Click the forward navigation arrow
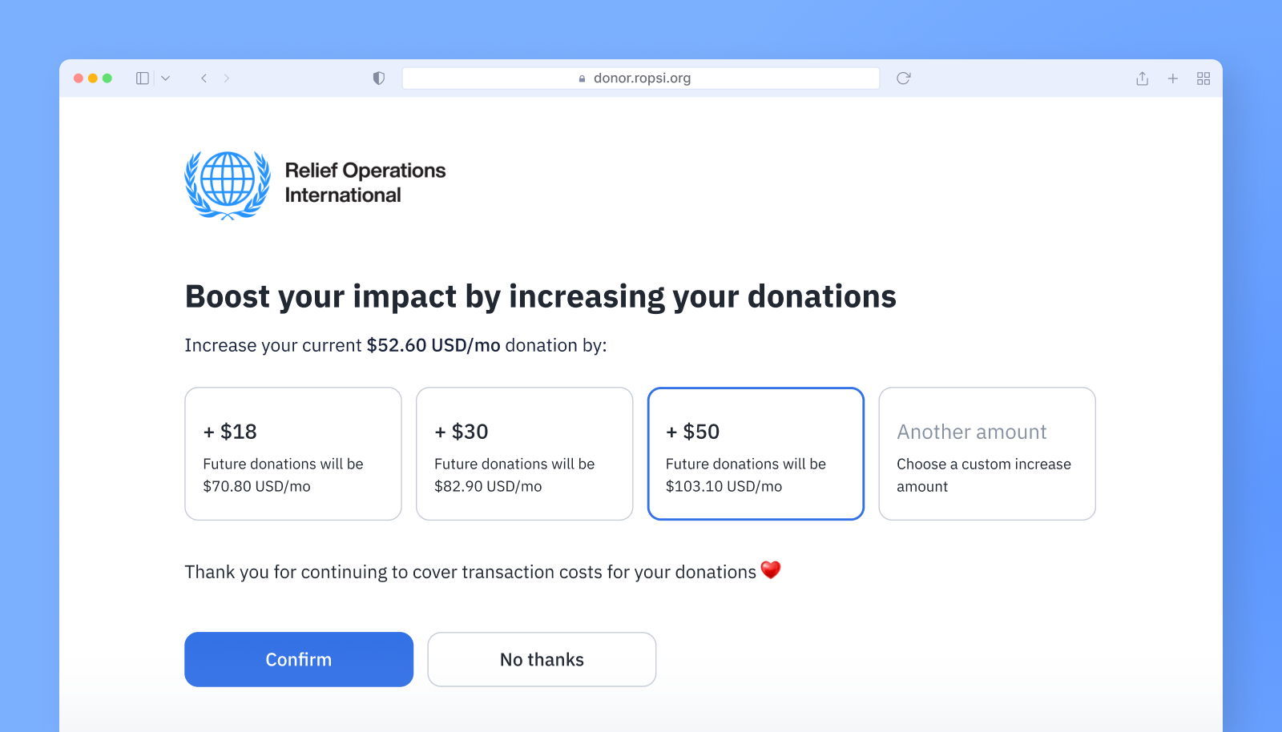Viewport: 1282px width, 732px height. 227,78
